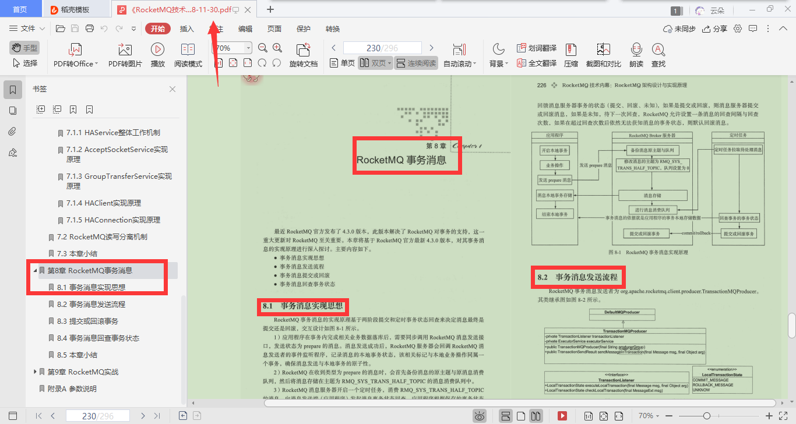Screen dimensions: 796x424
Task: Click the zoom slider handle in status bar
Action: coord(707,416)
